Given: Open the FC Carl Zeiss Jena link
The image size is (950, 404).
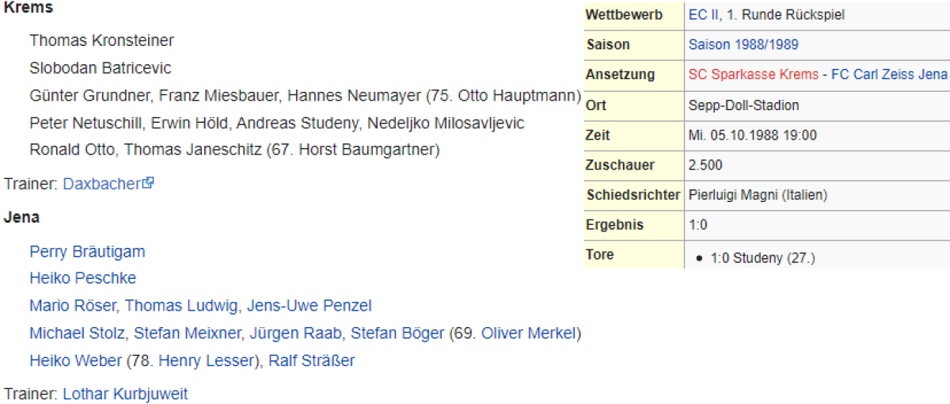Looking at the screenshot, I should click(x=889, y=74).
